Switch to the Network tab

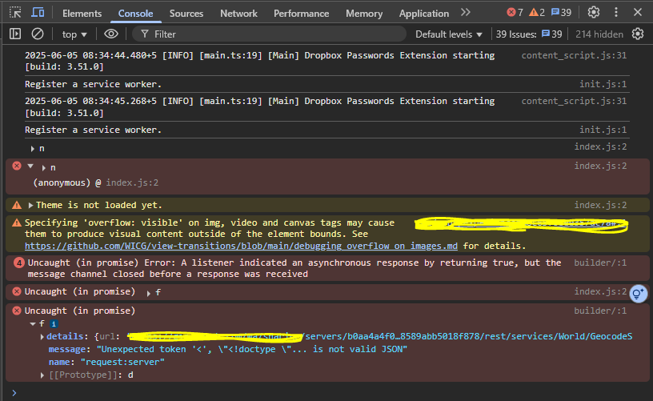pos(238,14)
